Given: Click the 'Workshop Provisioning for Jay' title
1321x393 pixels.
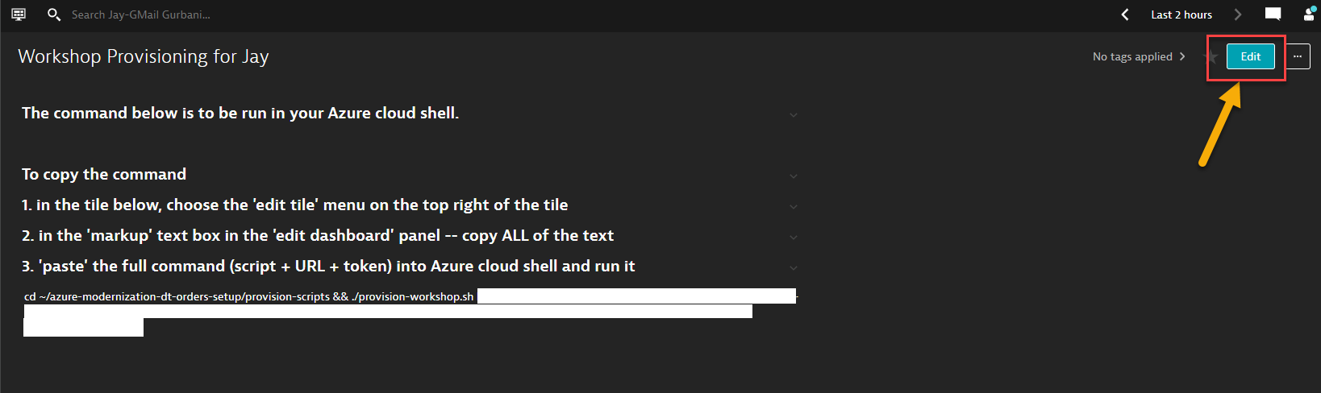Looking at the screenshot, I should pos(144,56).
